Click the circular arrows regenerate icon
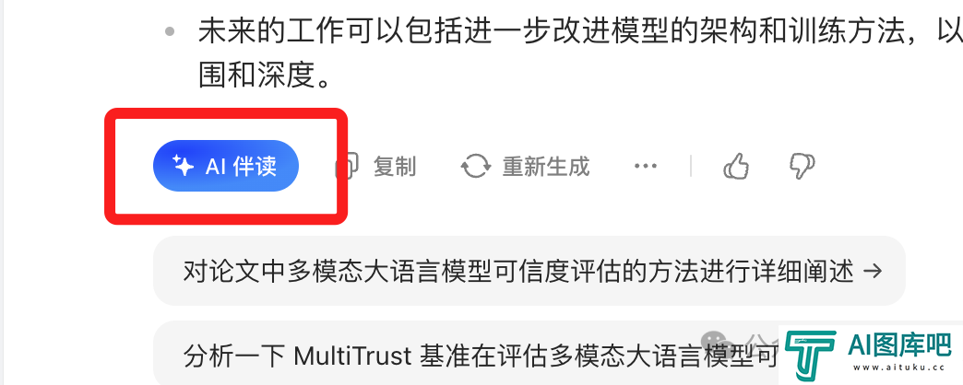 click(476, 166)
